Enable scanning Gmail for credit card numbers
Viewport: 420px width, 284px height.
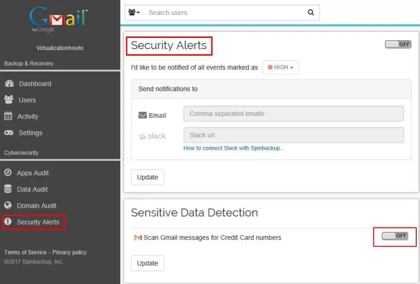[395, 236]
